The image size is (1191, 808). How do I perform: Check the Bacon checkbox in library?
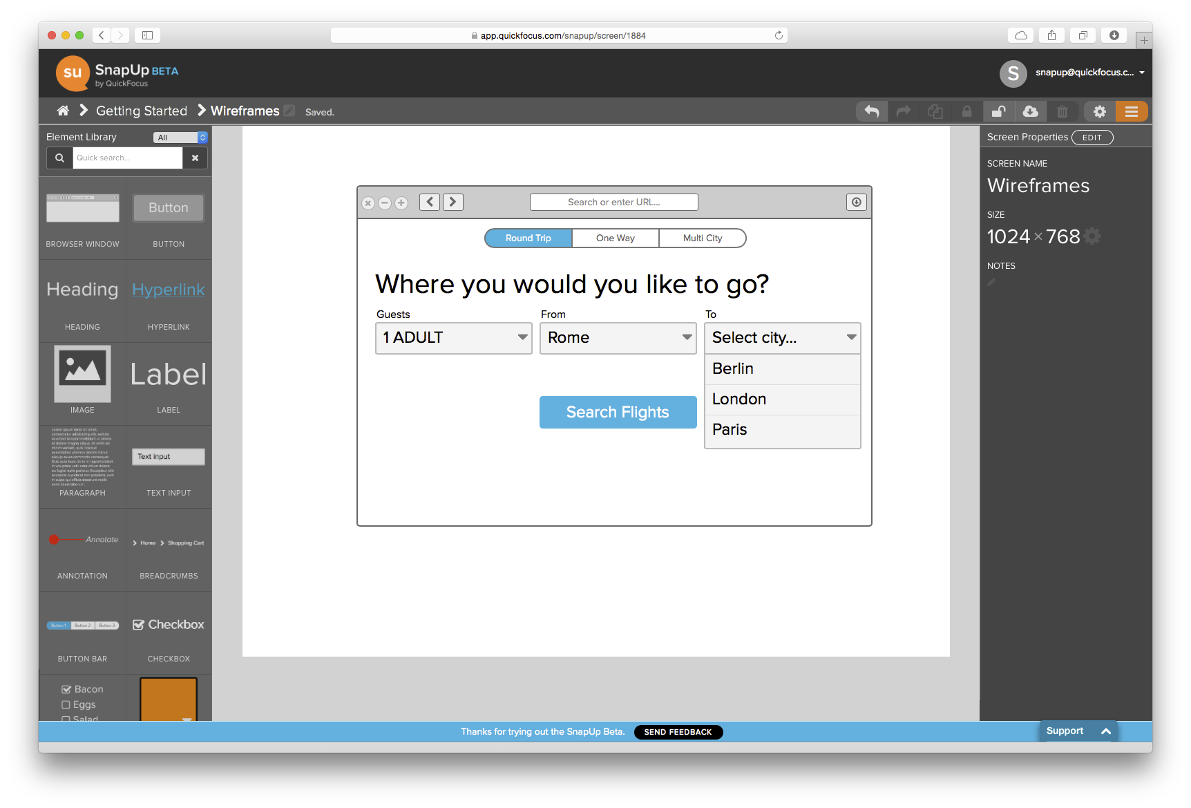(x=66, y=689)
